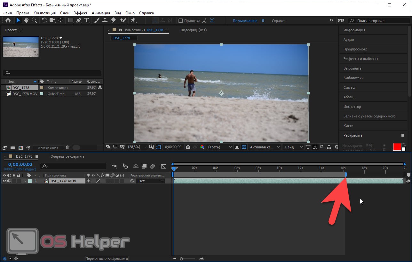The height and width of the screenshot is (262, 412).
Task: Open the Проект panel menu
Action: pos(21,30)
